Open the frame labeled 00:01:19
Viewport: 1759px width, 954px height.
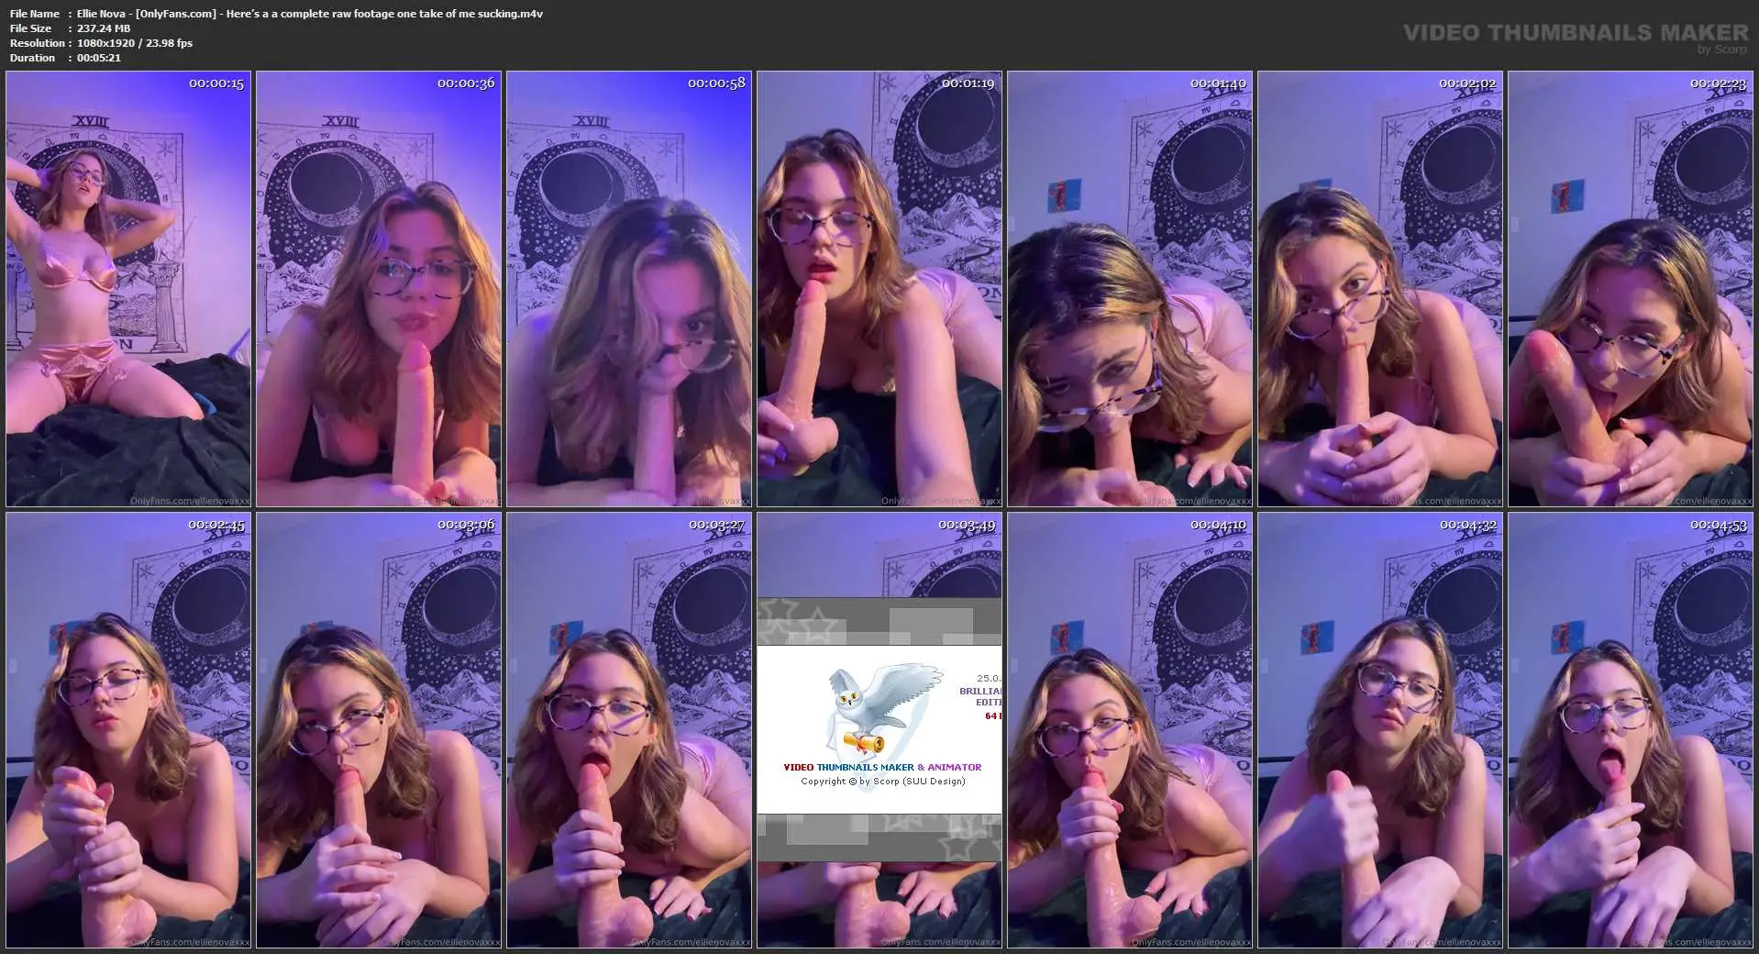(879, 289)
